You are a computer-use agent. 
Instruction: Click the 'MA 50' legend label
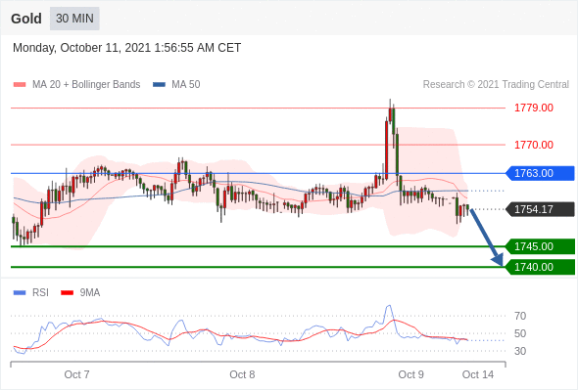point(186,85)
